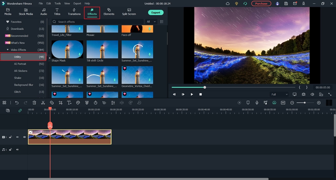
Task: Click the timeline zoom slider handle
Action: click(x=305, y=103)
